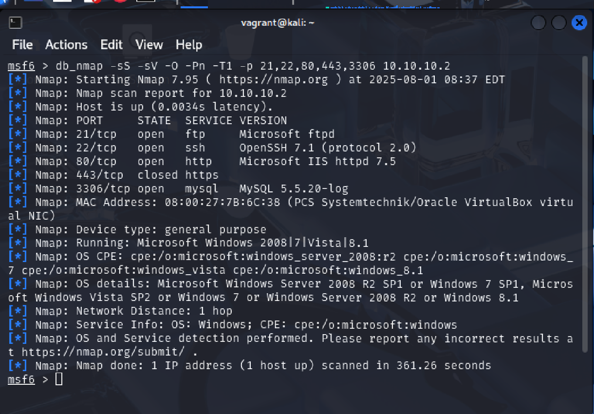Viewport: 594px width, 414px height.
Task: Close the terminal with the blue X
Action: (x=579, y=23)
